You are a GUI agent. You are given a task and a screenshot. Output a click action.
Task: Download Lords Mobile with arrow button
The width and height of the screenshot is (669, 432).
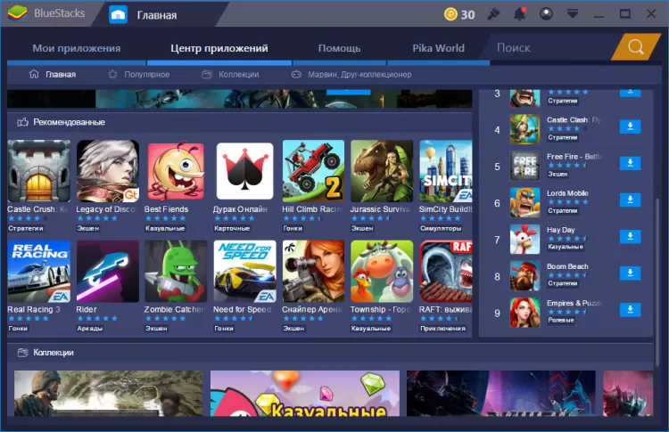[630, 200]
